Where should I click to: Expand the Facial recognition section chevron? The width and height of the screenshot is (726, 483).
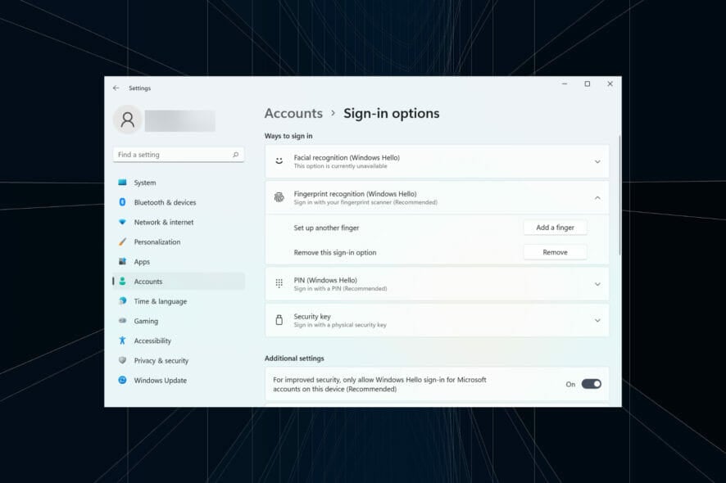[x=597, y=161]
